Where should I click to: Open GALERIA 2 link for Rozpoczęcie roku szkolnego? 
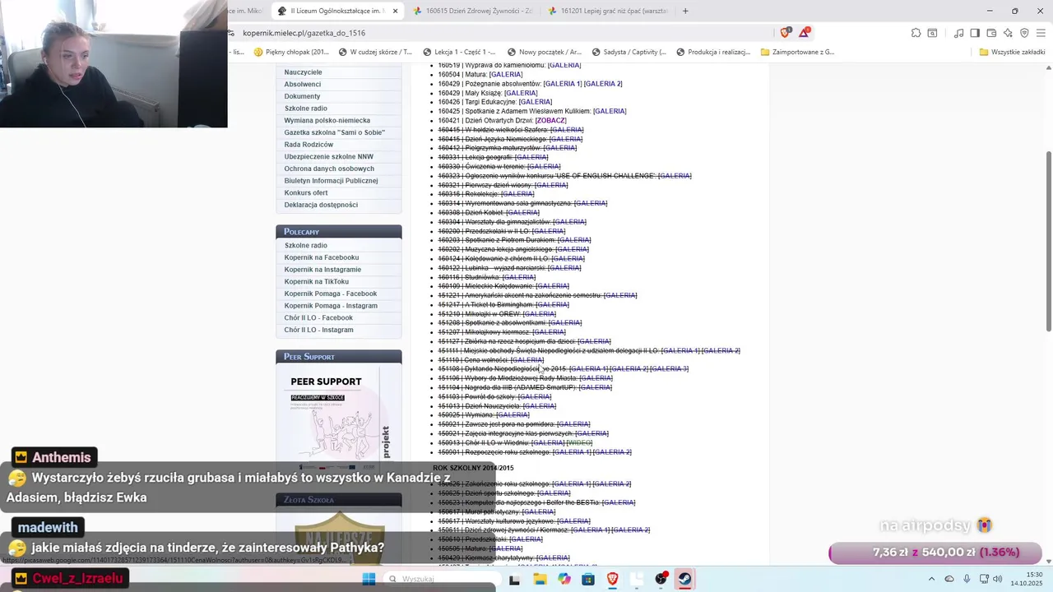pos(612,452)
